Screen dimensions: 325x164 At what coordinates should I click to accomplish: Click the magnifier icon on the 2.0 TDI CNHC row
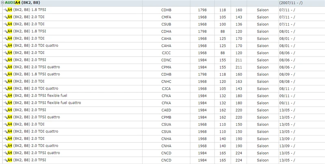(6, 81)
